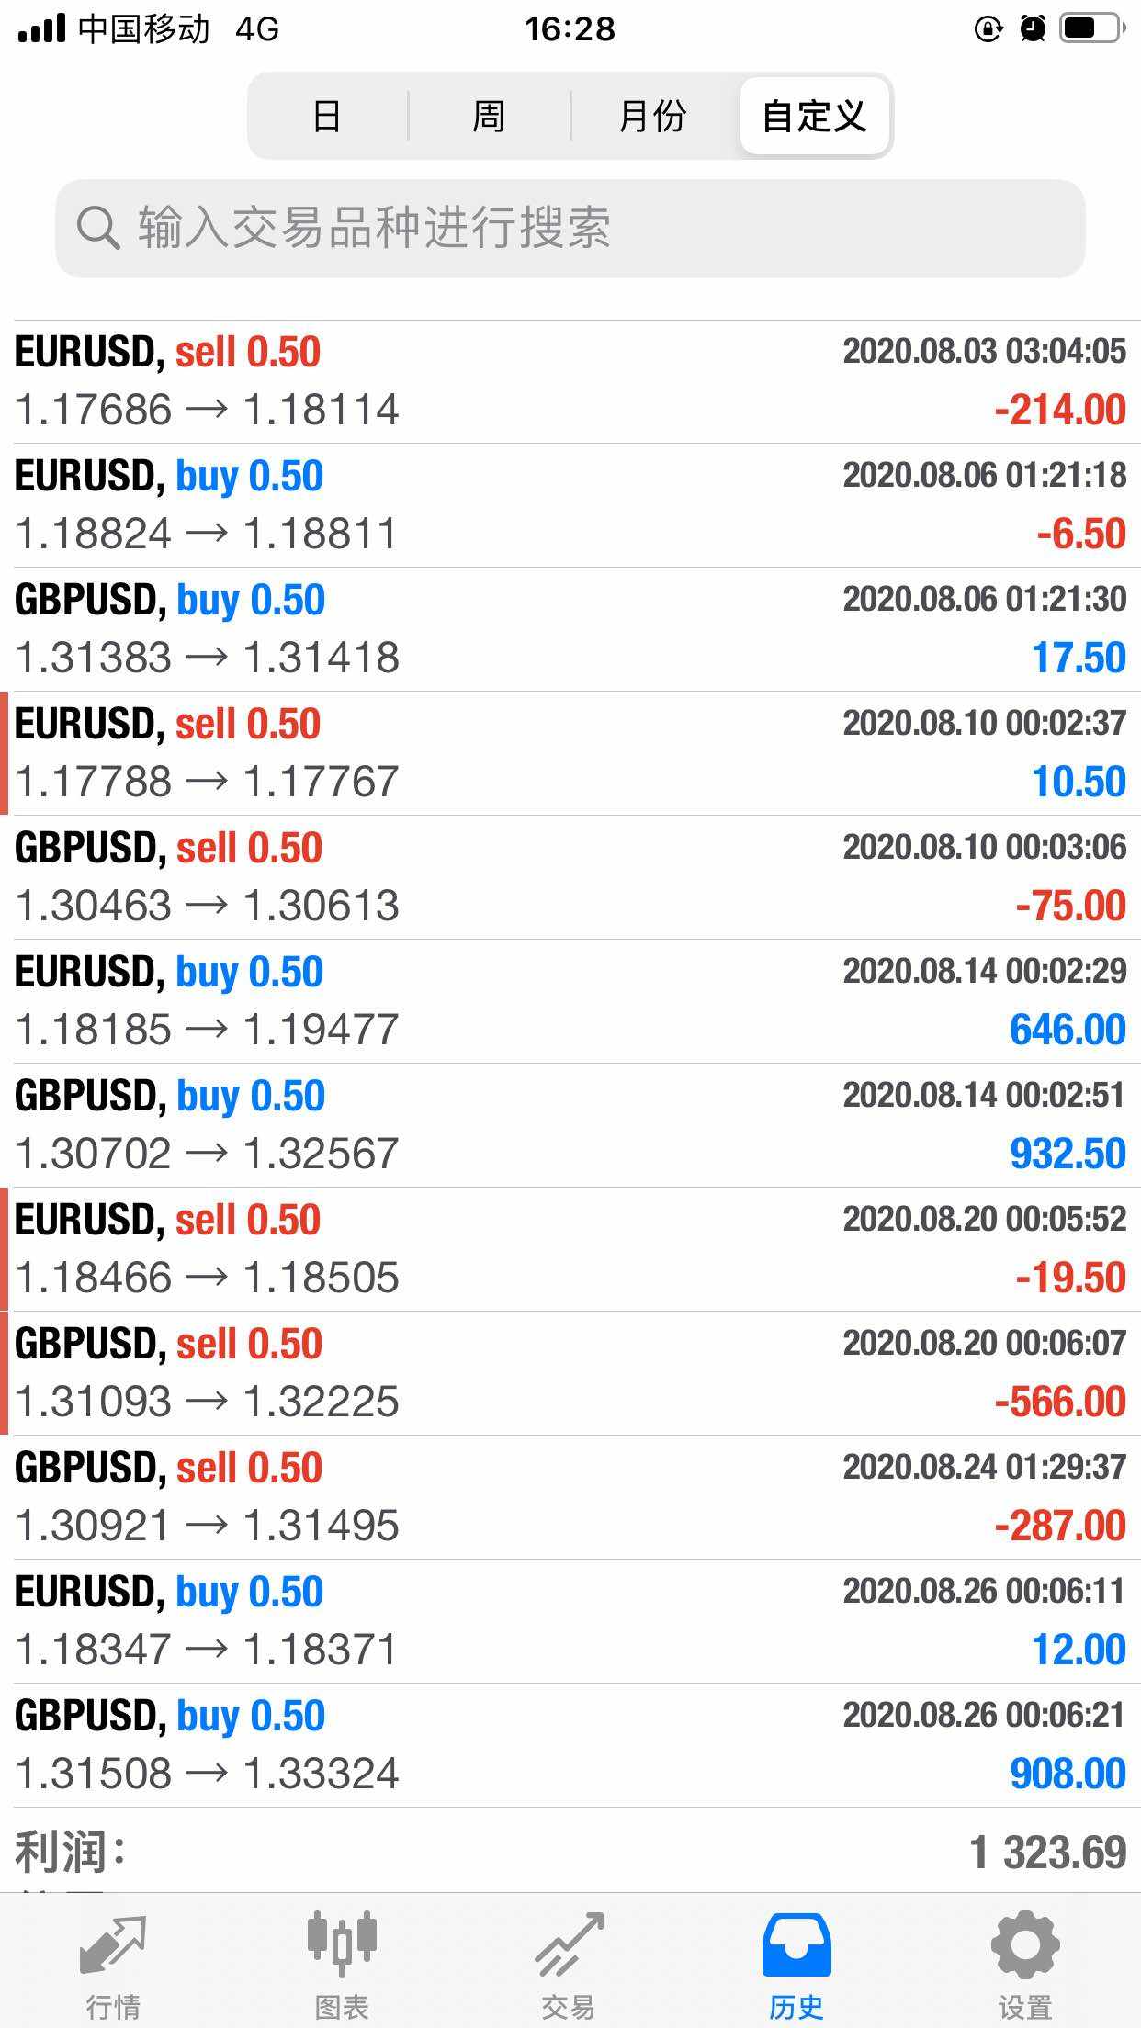Tap the 利润 profit summary row

[x=570, y=1852]
